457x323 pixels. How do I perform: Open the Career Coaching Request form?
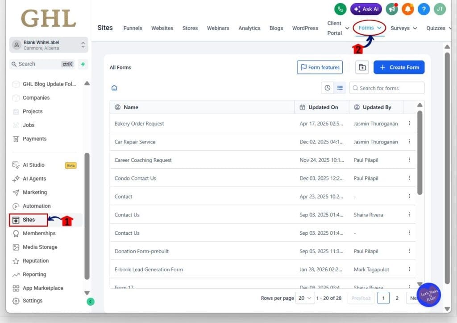[143, 160]
